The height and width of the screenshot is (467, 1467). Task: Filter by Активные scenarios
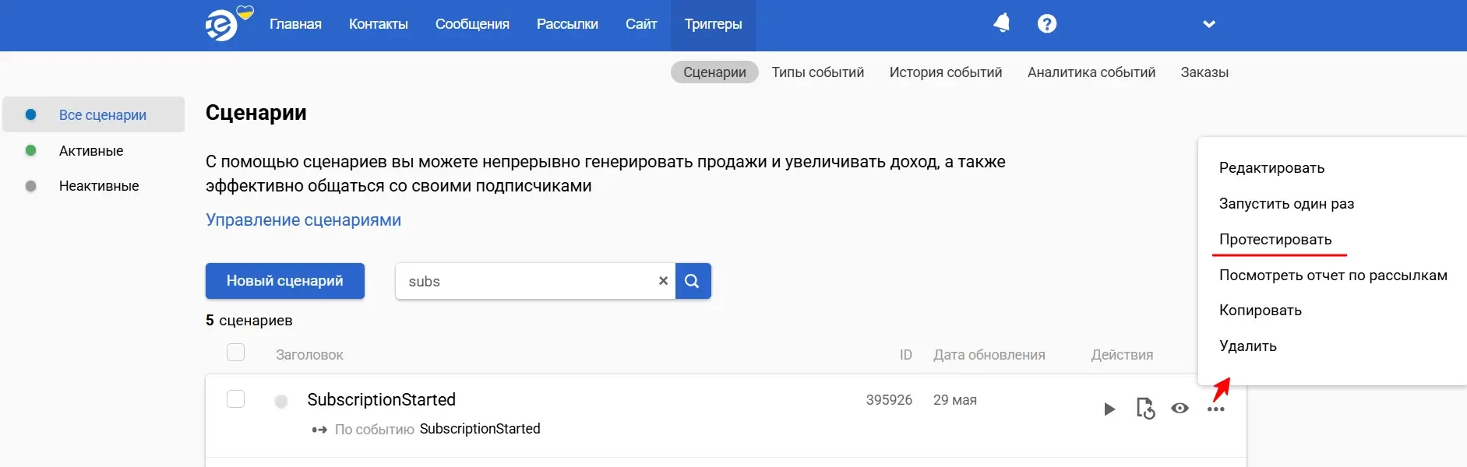(x=91, y=151)
